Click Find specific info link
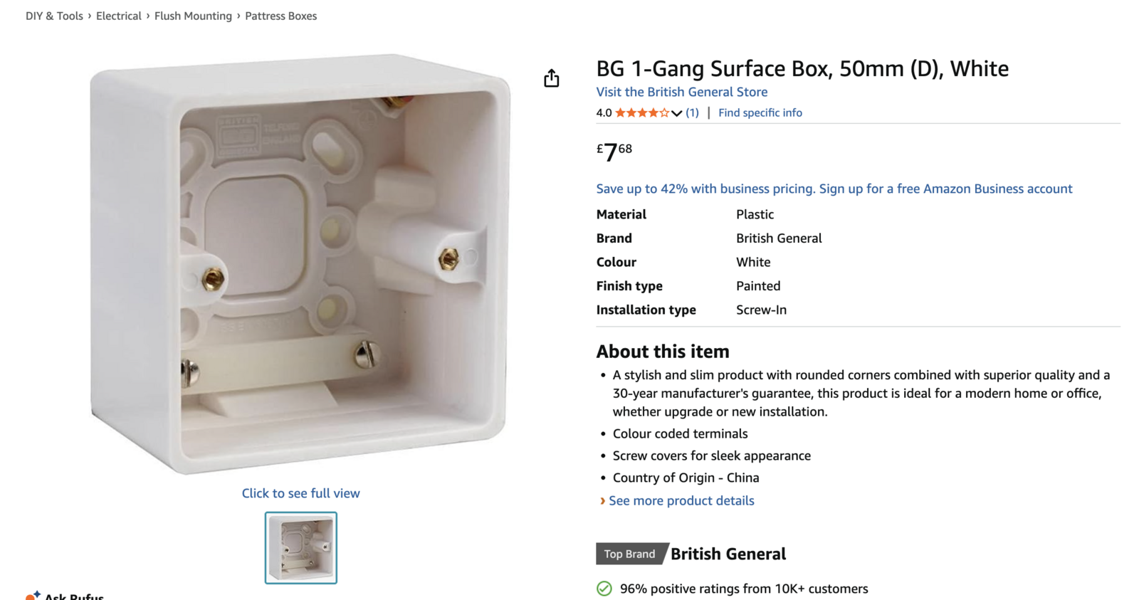This screenshot has height=600, width=1139. [760, 112]
